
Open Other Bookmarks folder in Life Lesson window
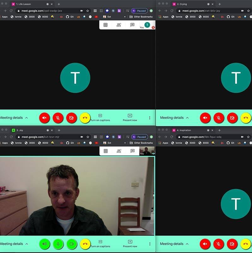click(141, 17)
